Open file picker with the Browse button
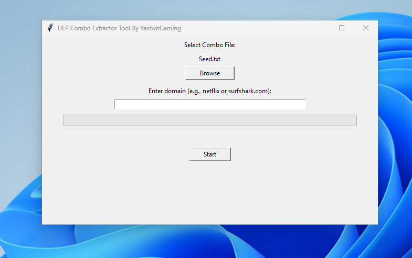412x258 pixels. pos(210,73)
